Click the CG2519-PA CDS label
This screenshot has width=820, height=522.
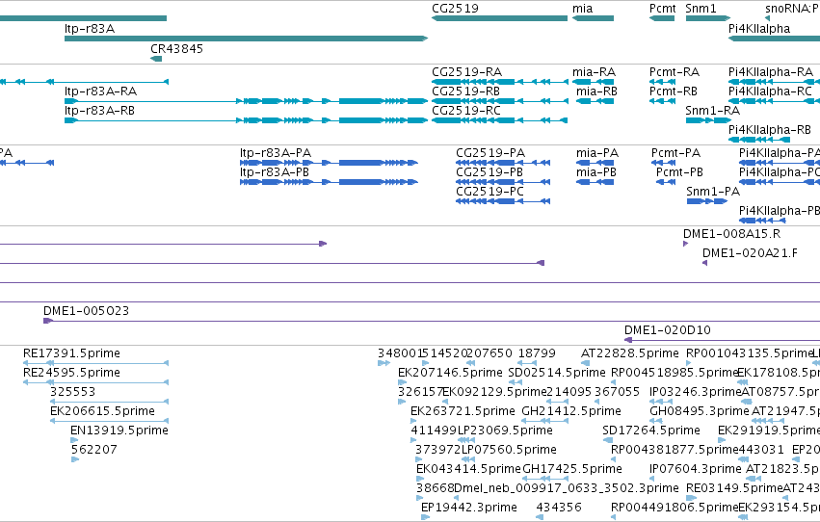(x=490, y=152)
